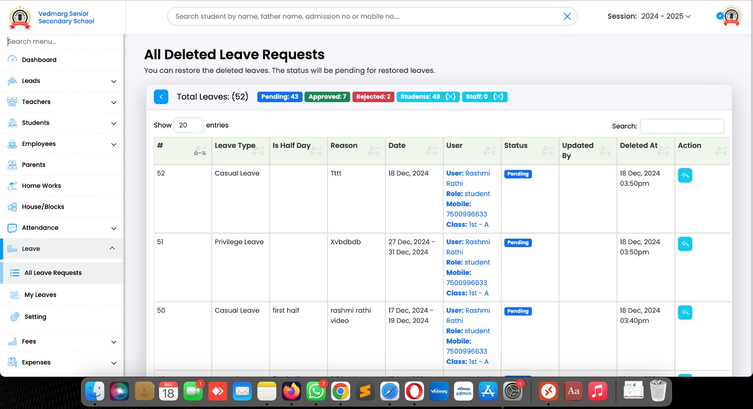
Task: Sort table by Date column
Action: (414, 151)
